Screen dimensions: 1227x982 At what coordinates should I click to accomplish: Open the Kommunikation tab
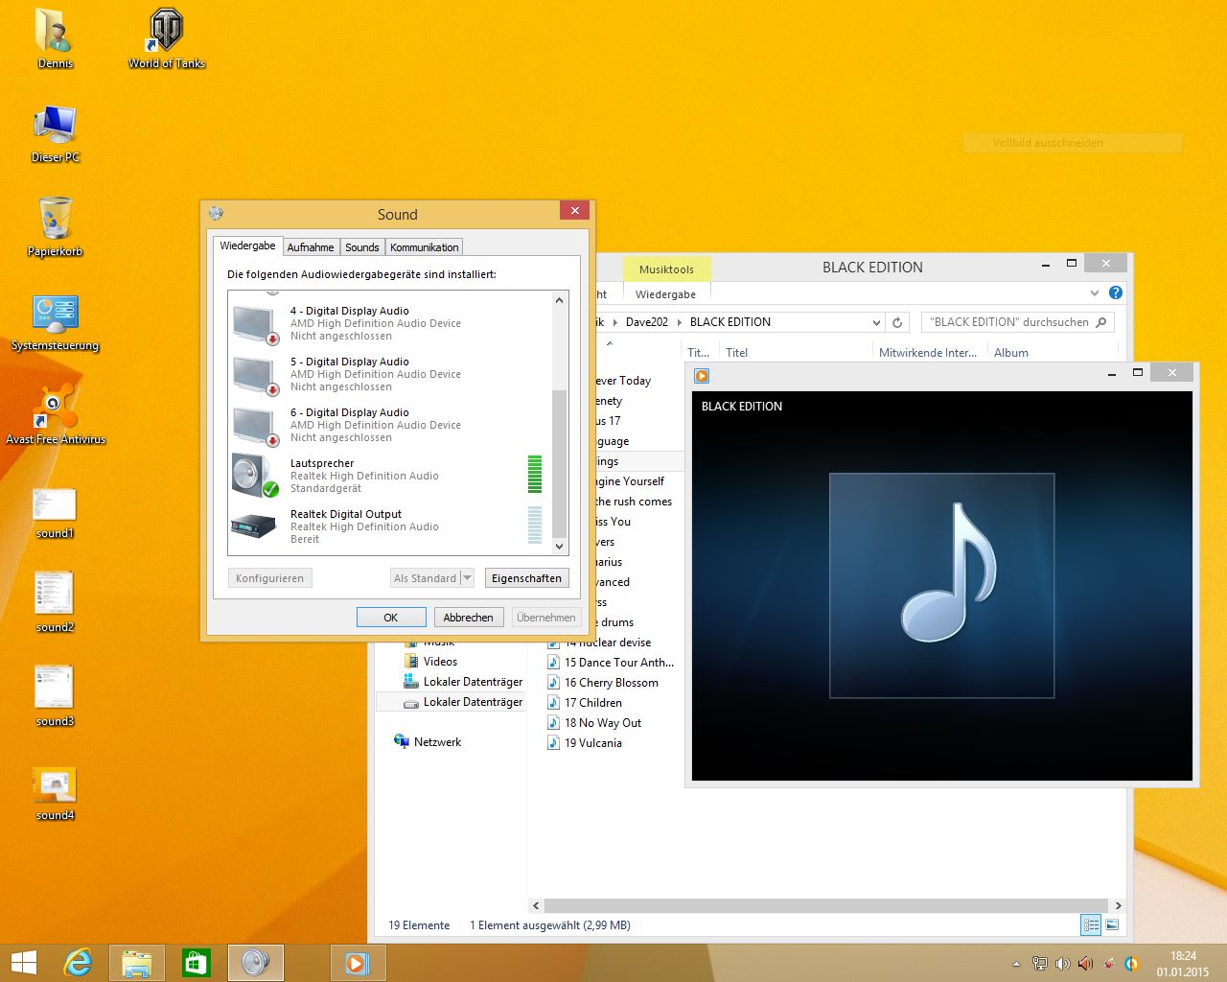(x=424, y=247)
